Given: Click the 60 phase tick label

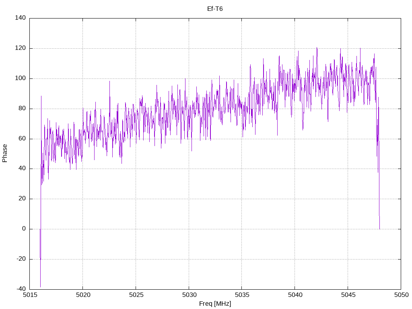Looking at the screenshot, I should 23,139.
